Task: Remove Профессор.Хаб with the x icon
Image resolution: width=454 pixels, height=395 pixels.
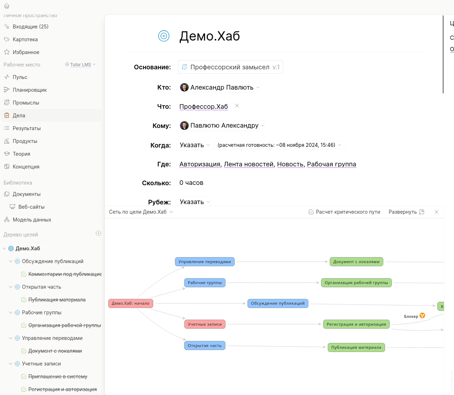Action: [237, 106]
